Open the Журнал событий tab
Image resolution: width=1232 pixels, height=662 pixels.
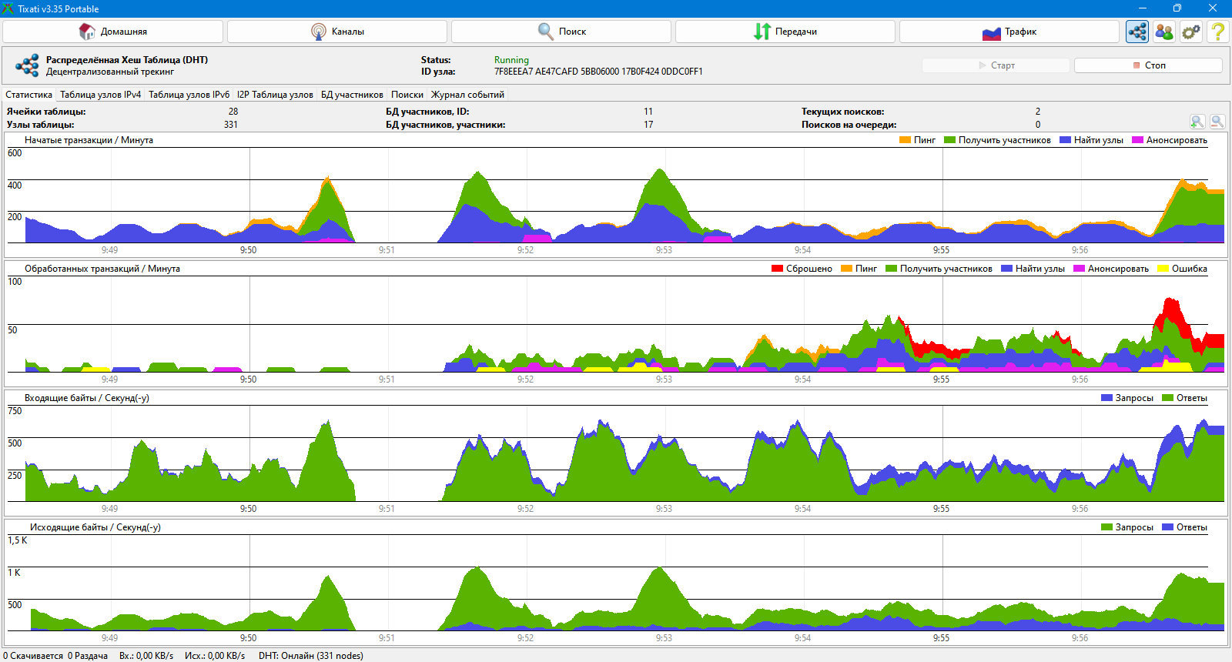coord(467,95)
